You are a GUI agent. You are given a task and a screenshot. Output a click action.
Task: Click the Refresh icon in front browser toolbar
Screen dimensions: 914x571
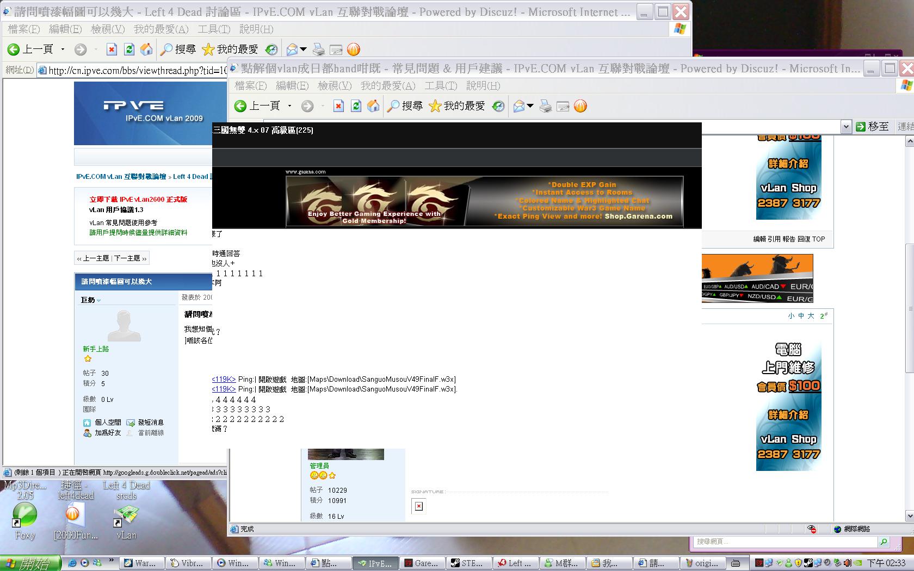[356, 107]
